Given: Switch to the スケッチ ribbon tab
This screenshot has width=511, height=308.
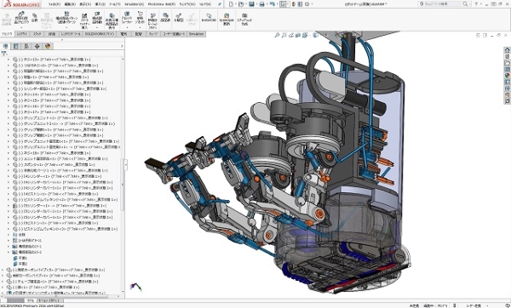Looking at the screenshot, I should 37,34.
